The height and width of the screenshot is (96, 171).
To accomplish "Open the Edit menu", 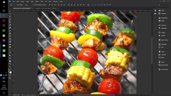I will [x=18, y=2].
